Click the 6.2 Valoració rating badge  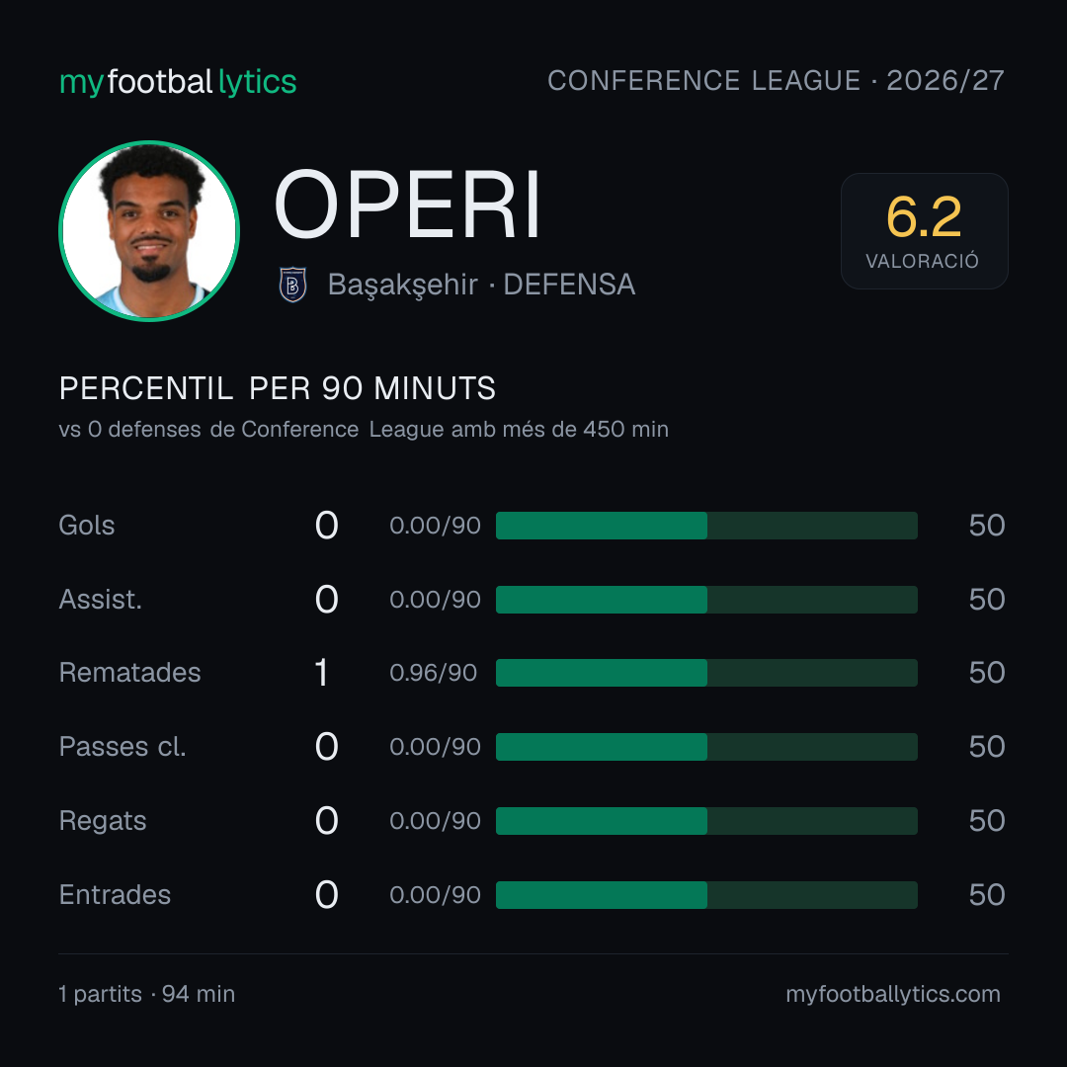(x=924, y=230)
